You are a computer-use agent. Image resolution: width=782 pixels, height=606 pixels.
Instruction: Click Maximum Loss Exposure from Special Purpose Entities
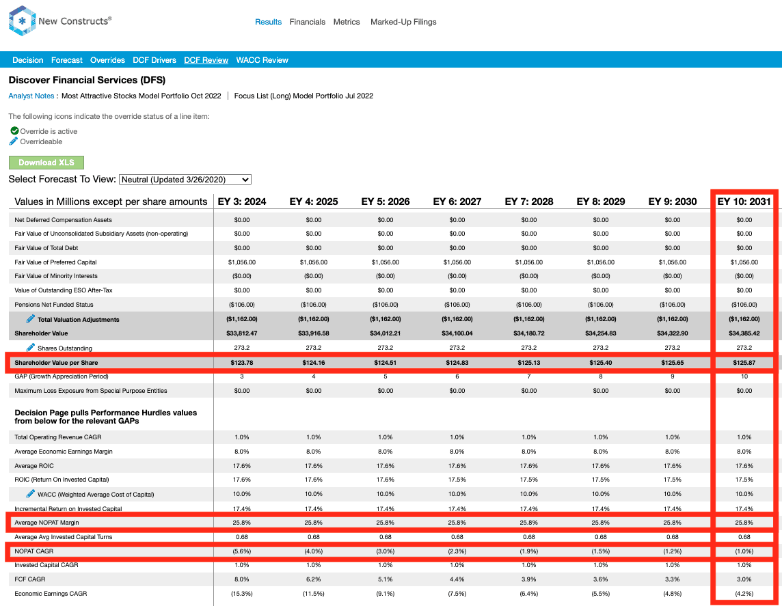click(x=91, y=391)
